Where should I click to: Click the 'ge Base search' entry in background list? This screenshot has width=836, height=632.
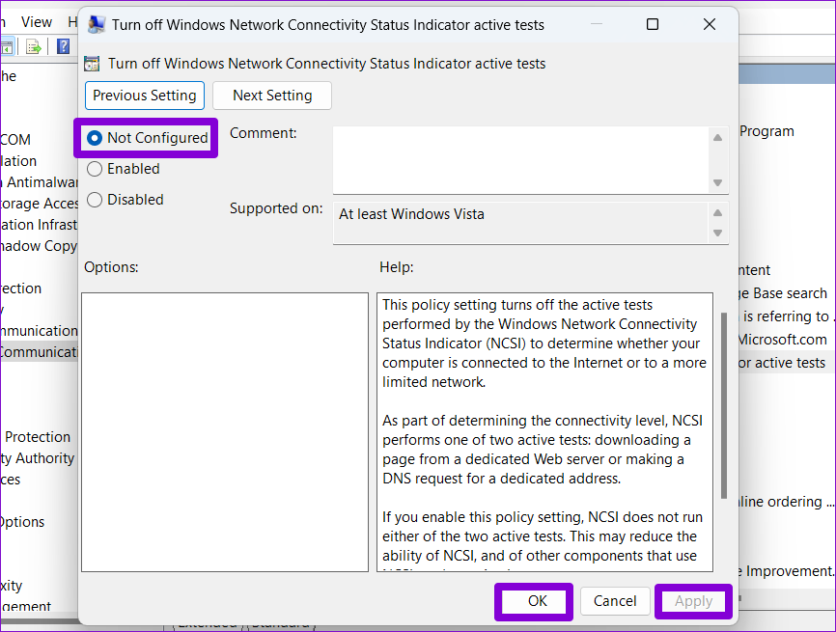pos(783,293)
